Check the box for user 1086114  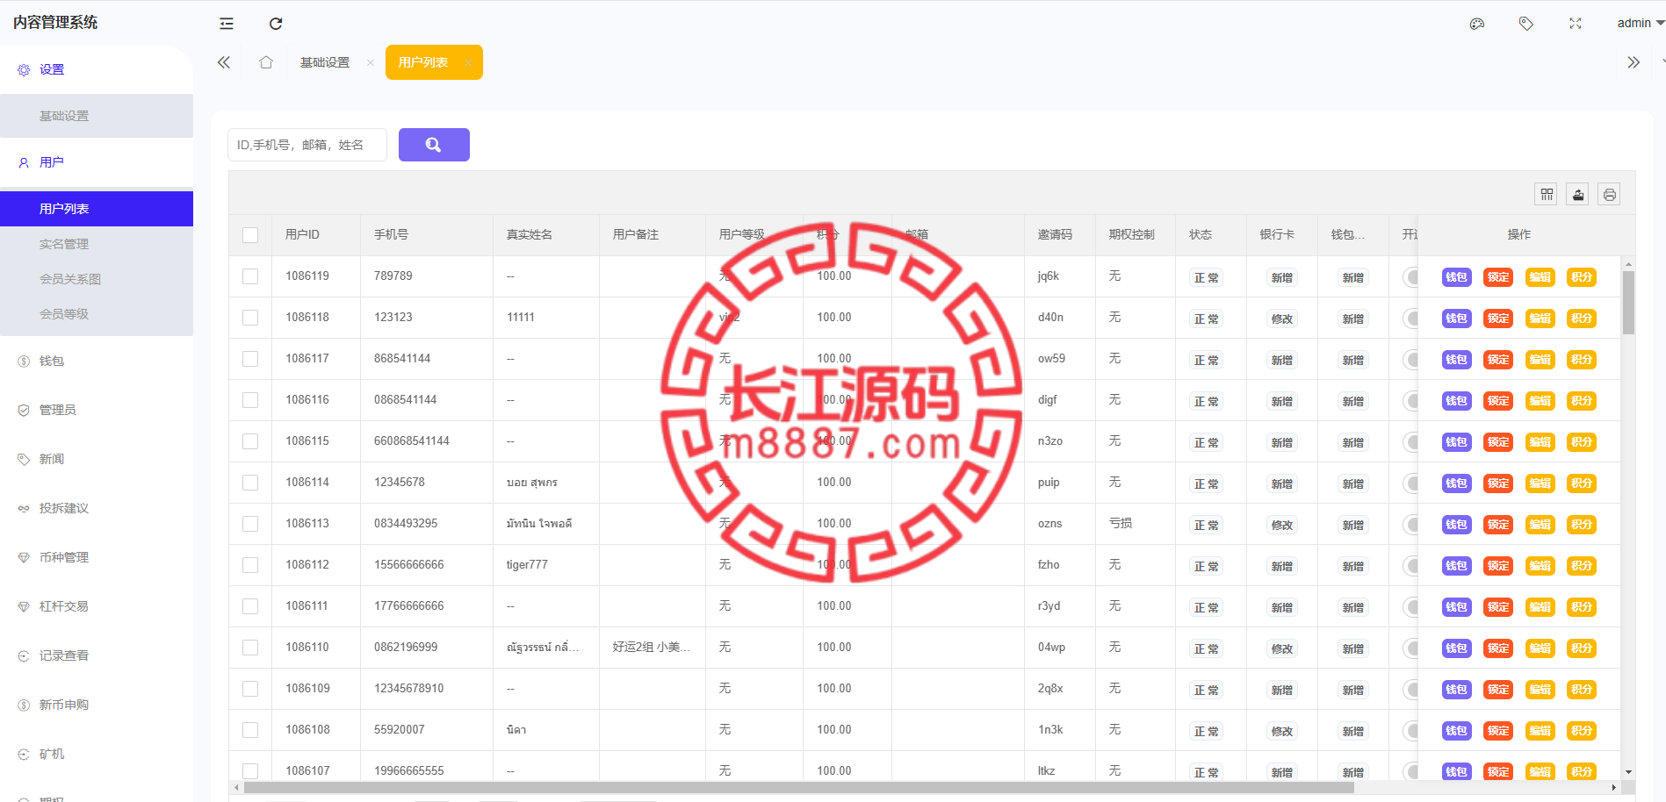(250, 483)
